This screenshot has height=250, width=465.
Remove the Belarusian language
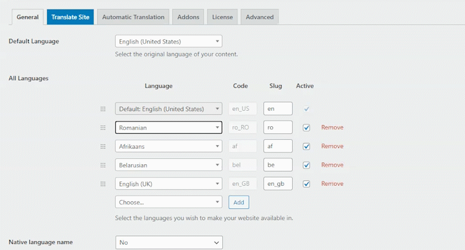[332, 165]
